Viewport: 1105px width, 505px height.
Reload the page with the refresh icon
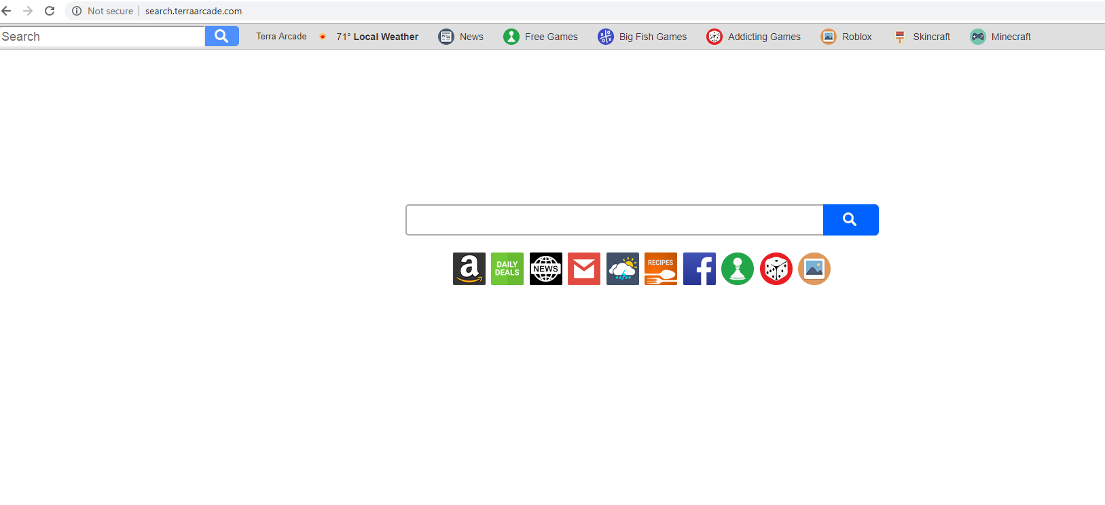50,11
